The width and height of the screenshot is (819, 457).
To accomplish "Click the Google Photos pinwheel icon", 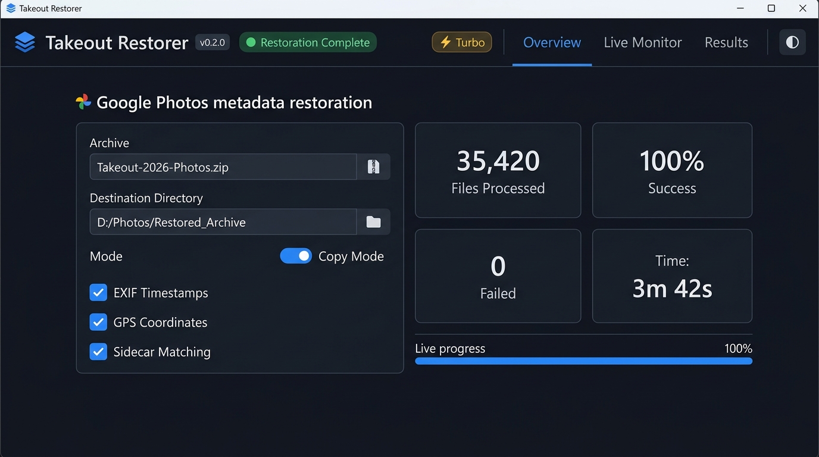I will point(83,102).
